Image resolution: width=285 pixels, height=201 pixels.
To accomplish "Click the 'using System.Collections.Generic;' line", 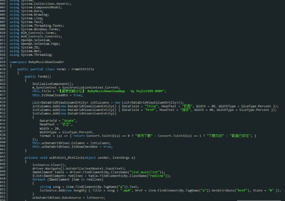I will [41, 4].
